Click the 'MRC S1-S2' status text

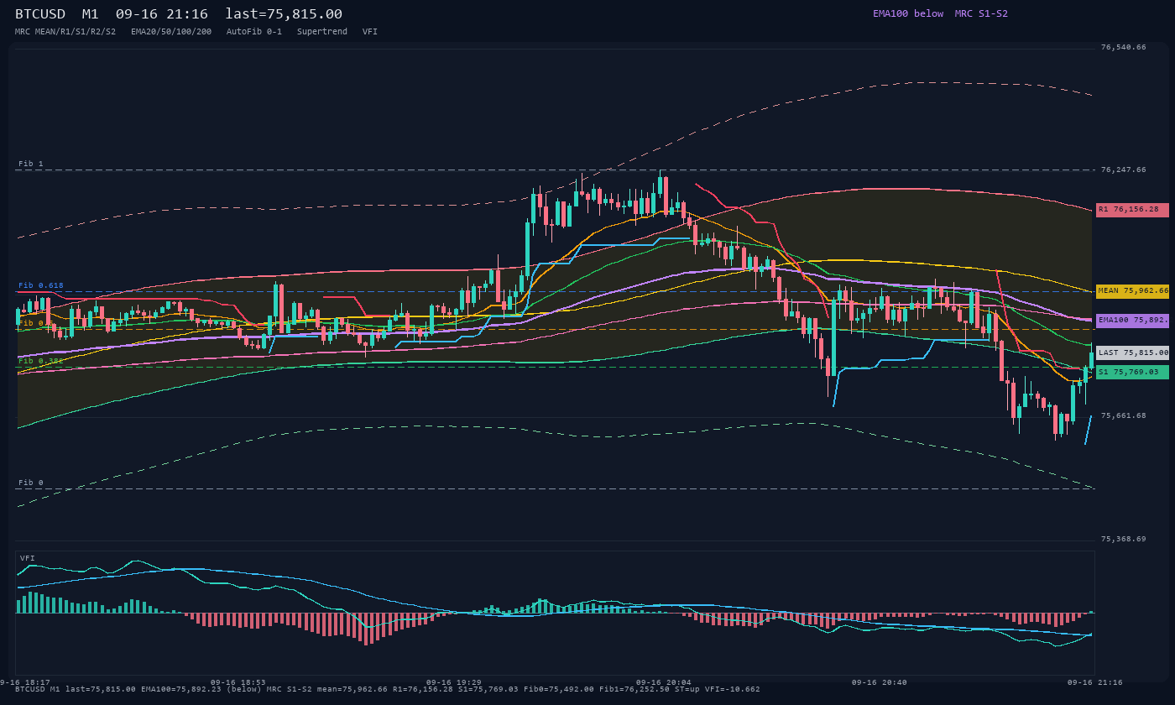click(981, 13)
